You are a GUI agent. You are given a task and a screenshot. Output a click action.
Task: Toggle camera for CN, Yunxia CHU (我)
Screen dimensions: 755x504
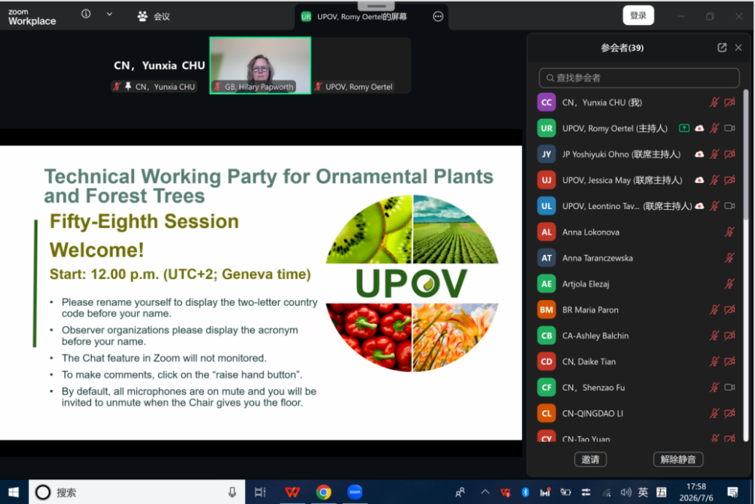(729, 102)
